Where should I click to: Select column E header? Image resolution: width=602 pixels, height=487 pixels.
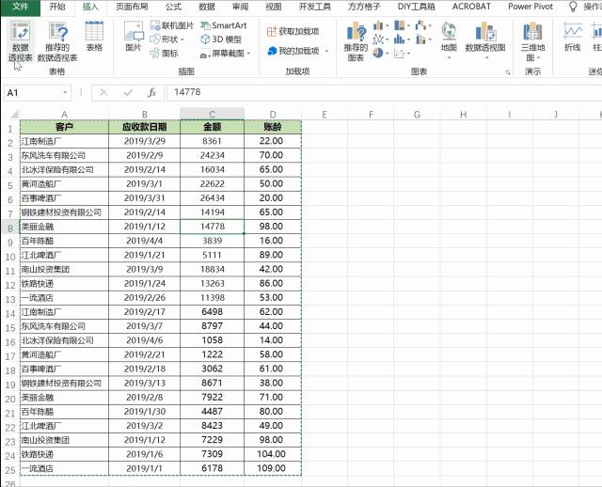325,115
